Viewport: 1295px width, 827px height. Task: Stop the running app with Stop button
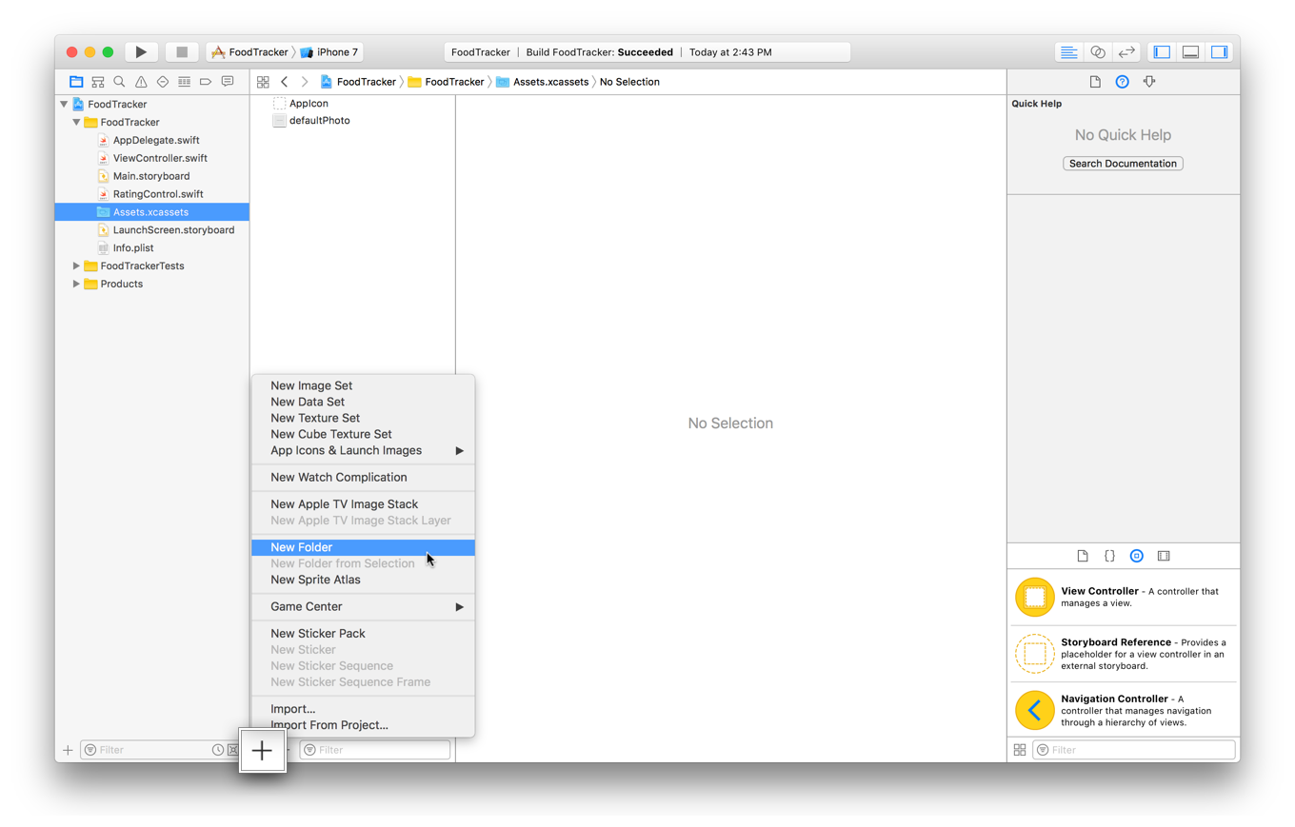pyautogui.click(x=182, y=52)
